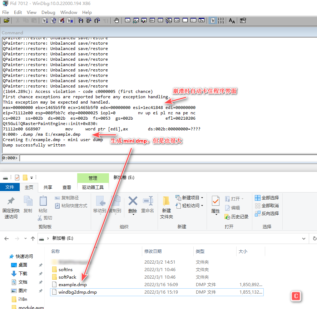Open the Window menu in WinDbg
The width and height of the screenshot is (317, 309).
[x=69, y=13]
